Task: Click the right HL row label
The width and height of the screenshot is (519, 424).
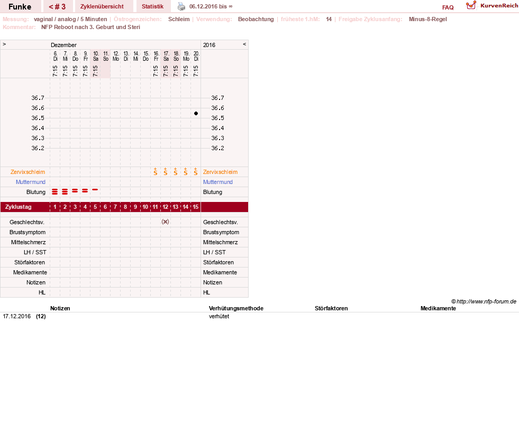Action: pyautogui.click(x=206, y=292)
